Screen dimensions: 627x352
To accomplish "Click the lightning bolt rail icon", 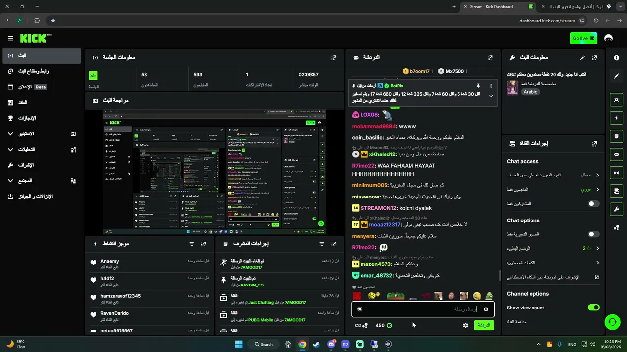I will click(x=616, y=118).
